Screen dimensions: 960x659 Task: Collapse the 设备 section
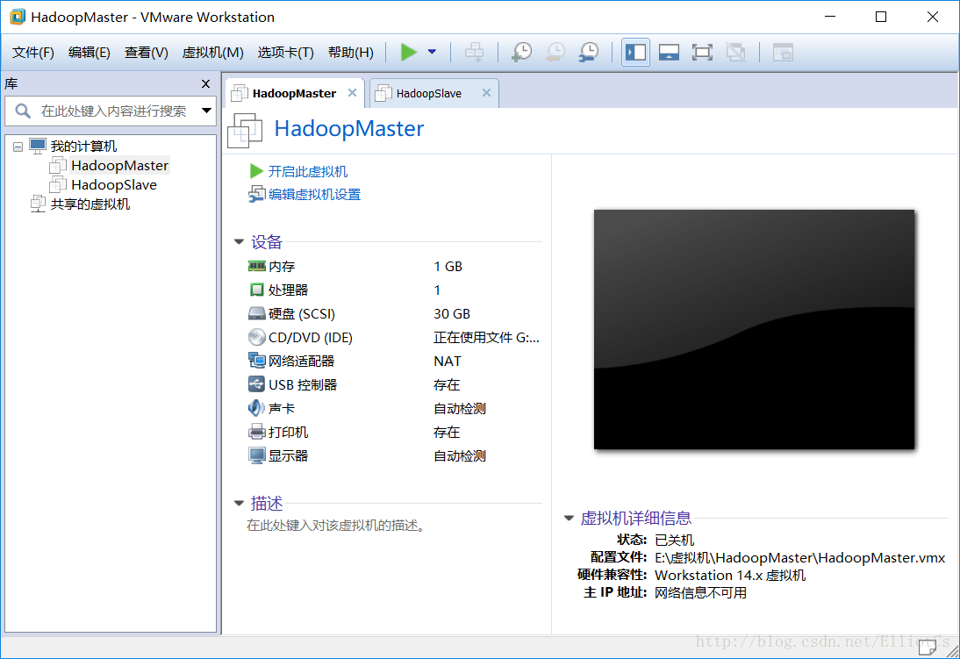click(240, 242)
